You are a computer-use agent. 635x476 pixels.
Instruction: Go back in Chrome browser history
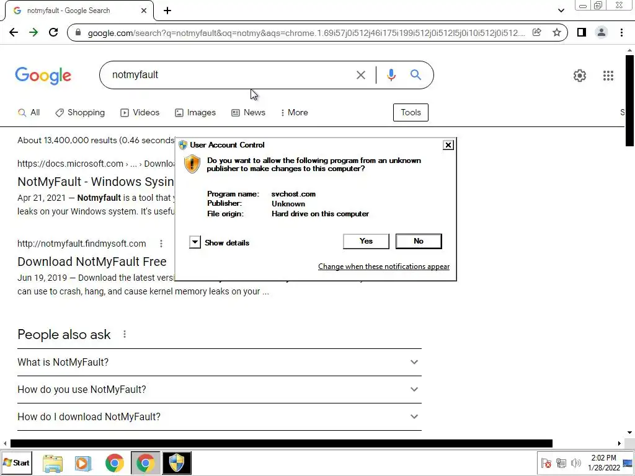tap(14, 32)
